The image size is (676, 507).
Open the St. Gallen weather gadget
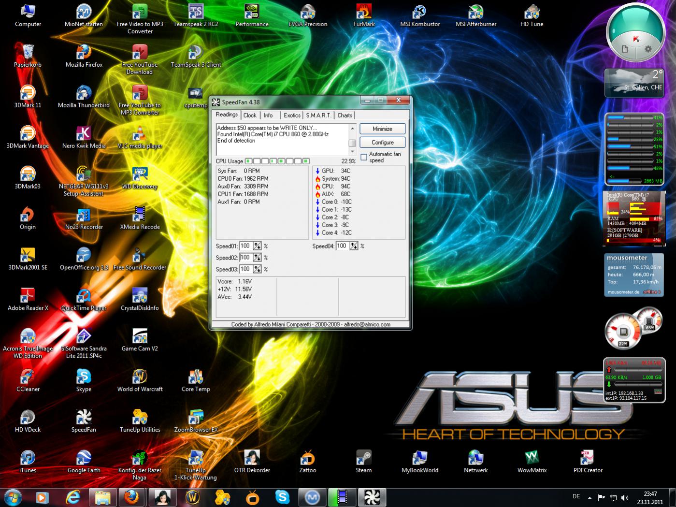pos(635,83)
